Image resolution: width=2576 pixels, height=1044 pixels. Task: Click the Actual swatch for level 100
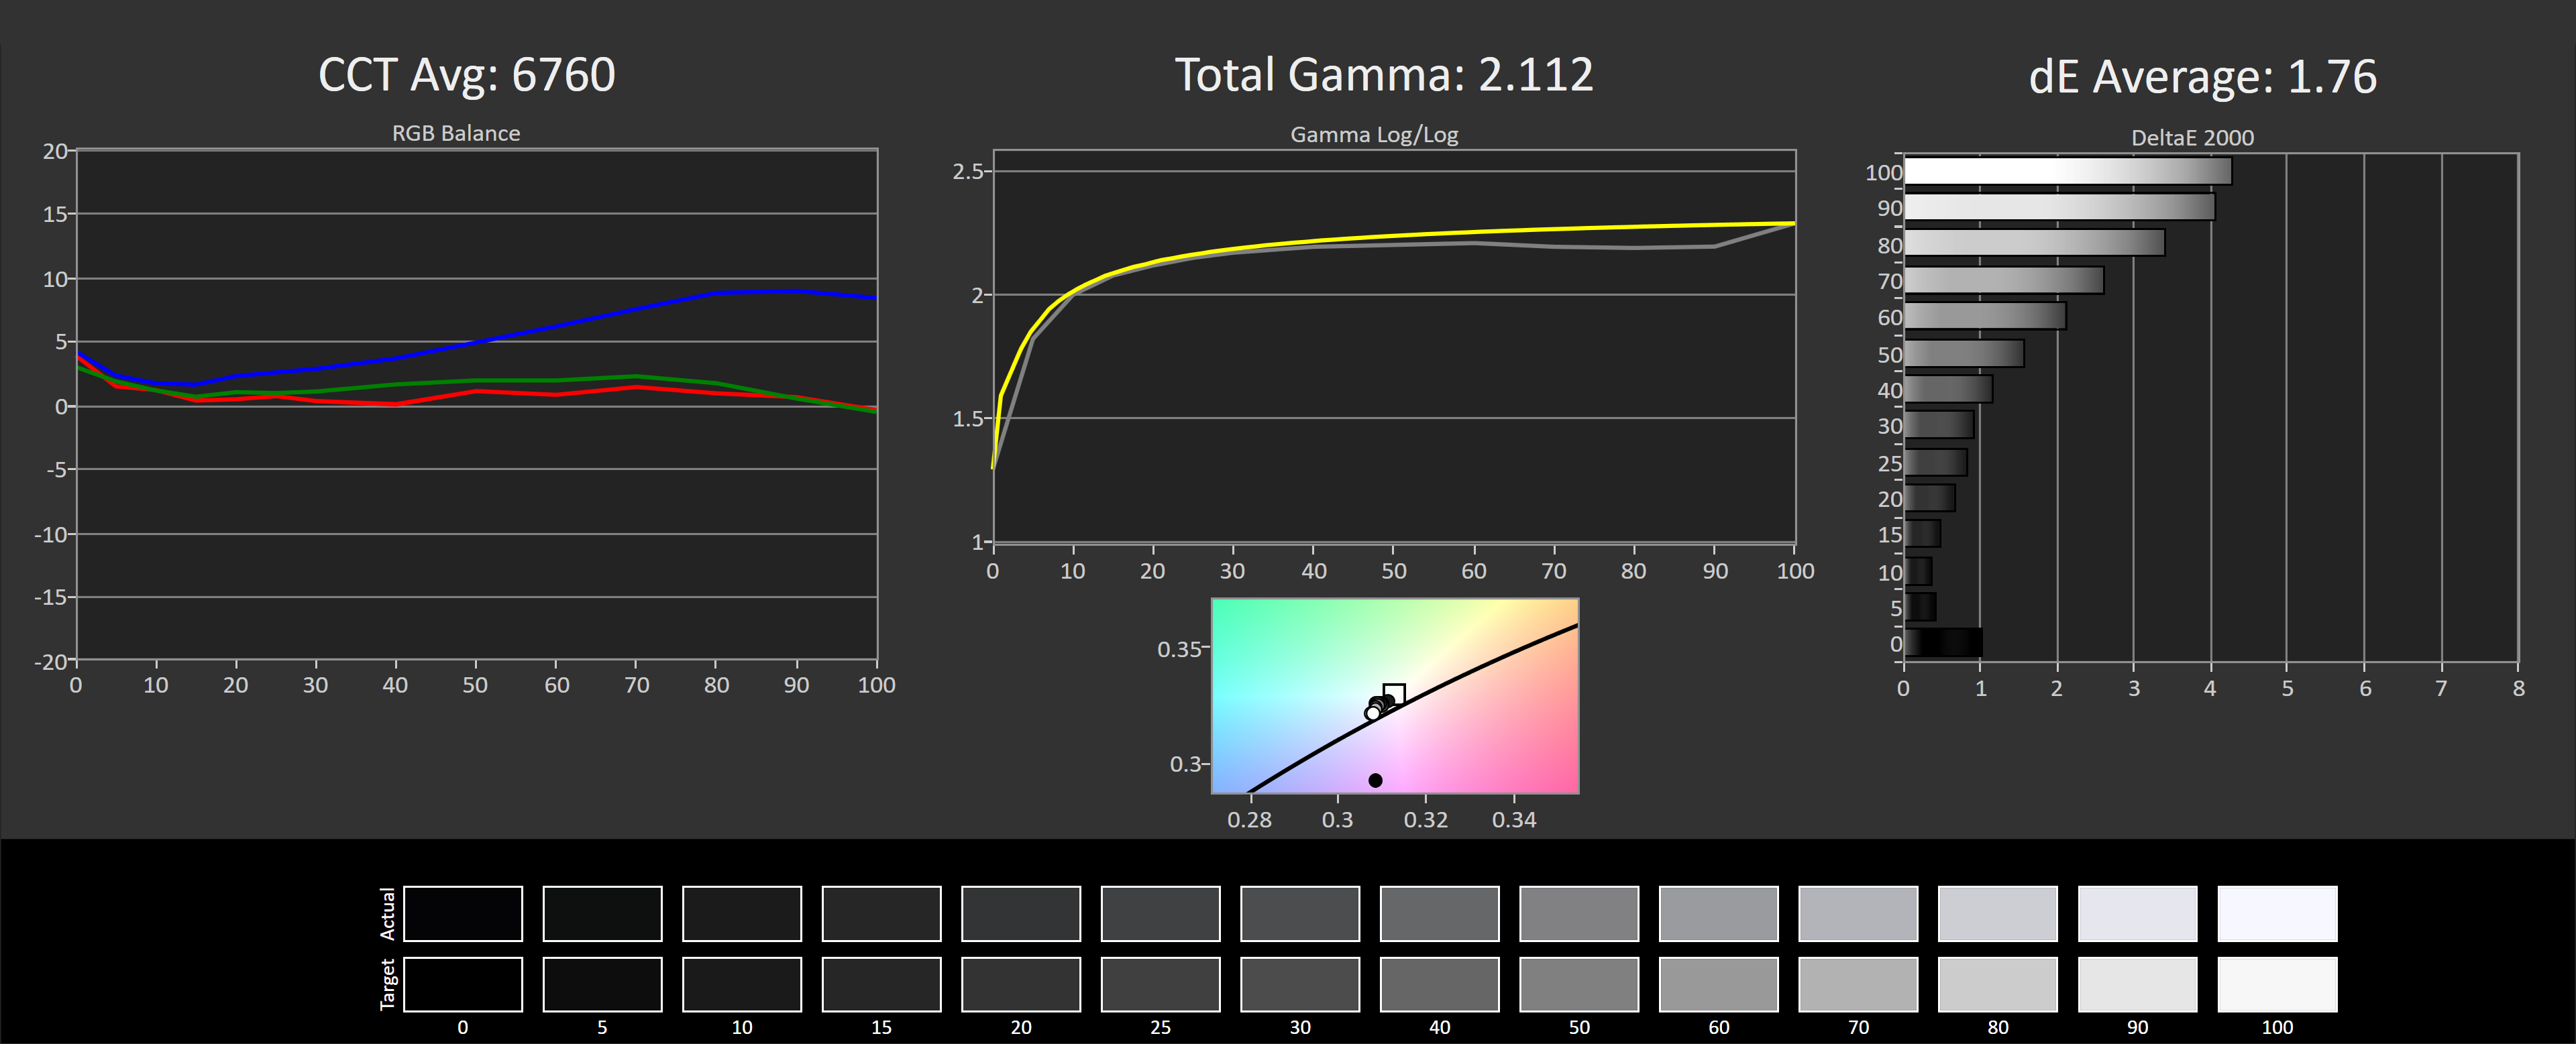tap(2277, 913)
